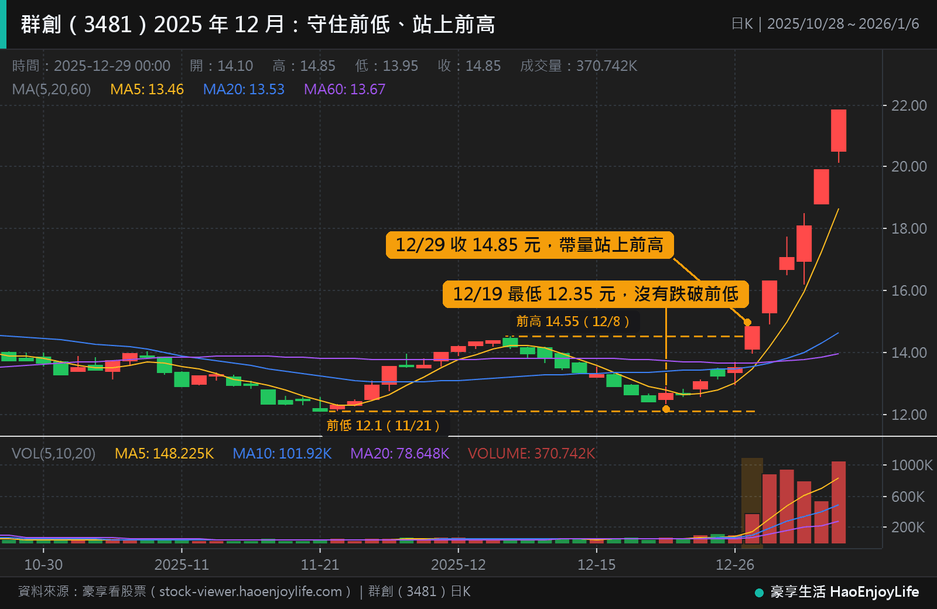Click the orange marker dot on the 12/29 candle
937x609 pixels.
coord(747,322)
